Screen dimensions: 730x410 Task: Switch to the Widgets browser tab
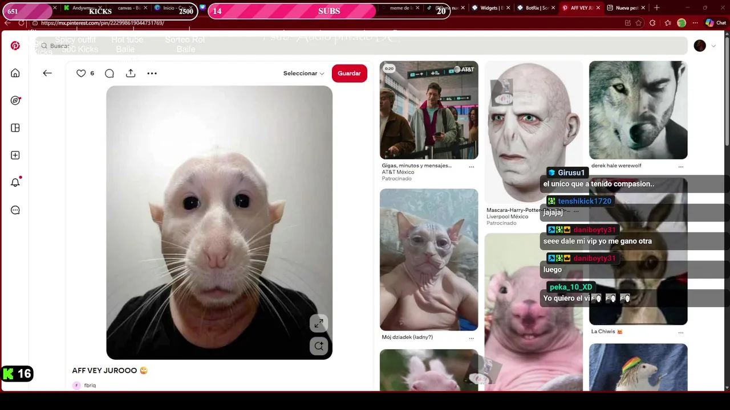pyautogui.click(x=492, y=8)
